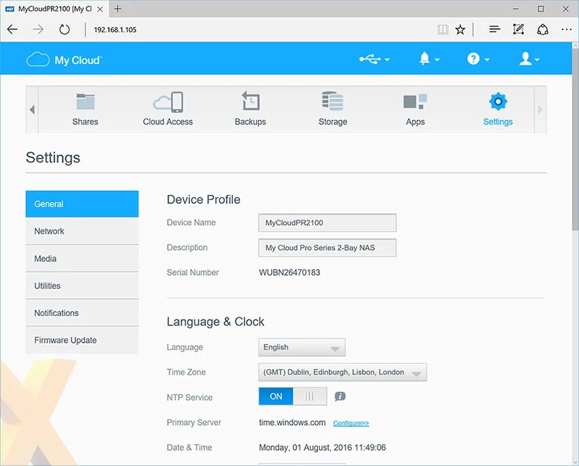This screenshot has width=579, height=466.
Task: Close the MyCloudPR2100 browser tab
Action: coord(100,10)
